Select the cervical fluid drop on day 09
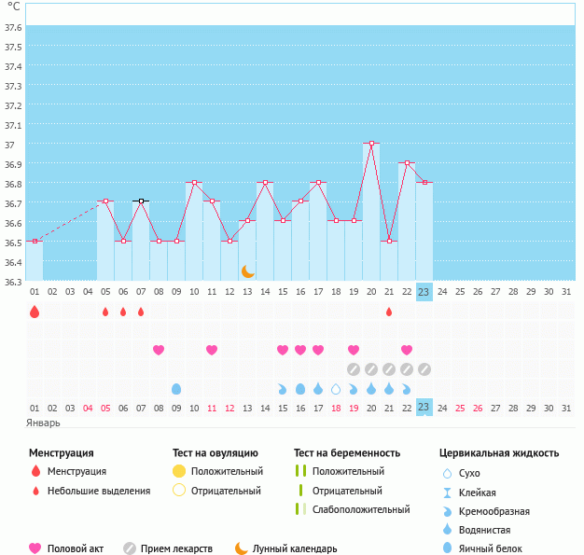The image size is (584, 555). (176, 388)
